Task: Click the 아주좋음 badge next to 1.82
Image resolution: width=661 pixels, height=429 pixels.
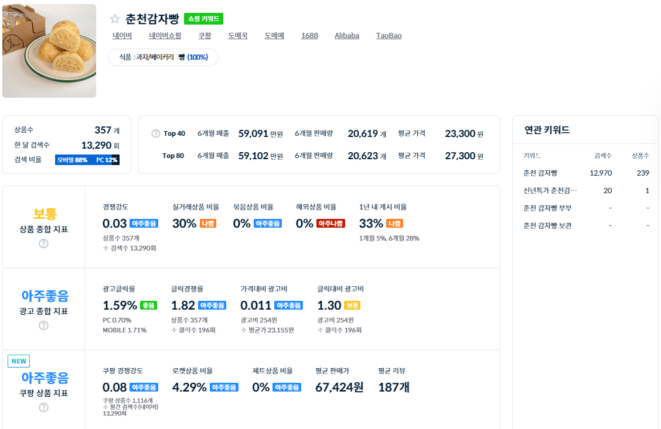Action: (x=212, y=306)
